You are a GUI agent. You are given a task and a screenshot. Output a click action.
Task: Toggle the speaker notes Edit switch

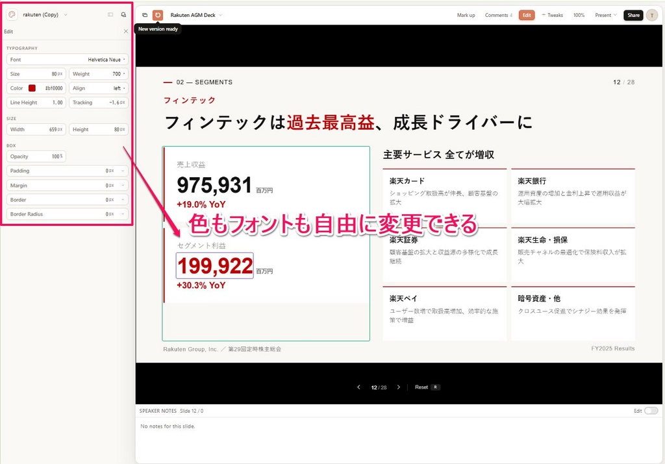tap(651, 411)
